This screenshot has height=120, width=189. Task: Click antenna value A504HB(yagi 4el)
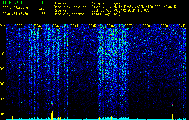pos(106,14)
